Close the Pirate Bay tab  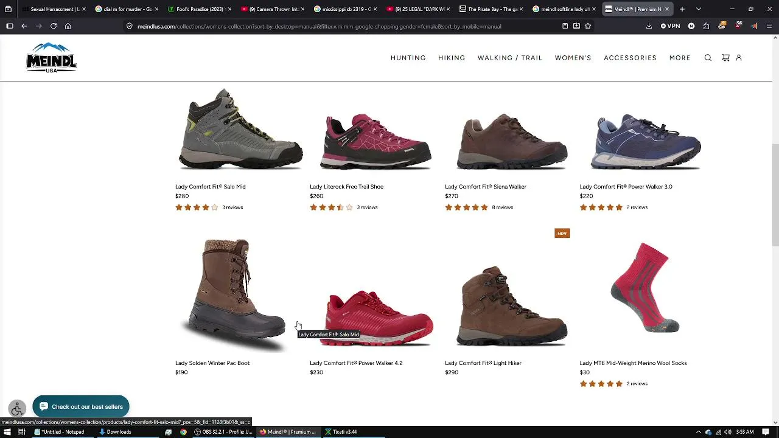[521, 9]
